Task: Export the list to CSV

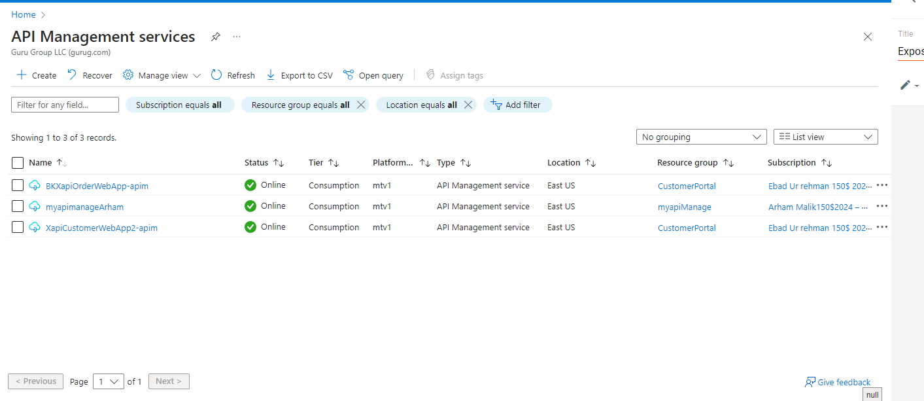Action: (299, 75)
